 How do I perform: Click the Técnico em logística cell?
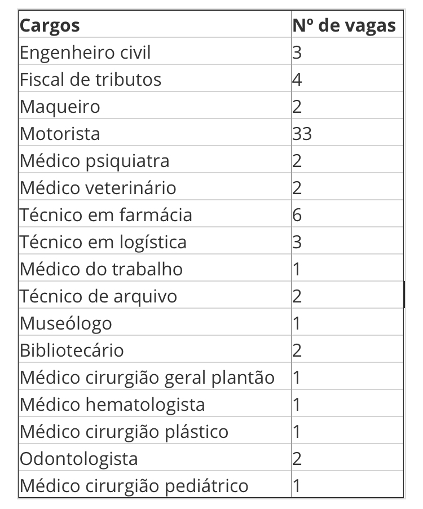pyautogui.click(x=103, y=242)
